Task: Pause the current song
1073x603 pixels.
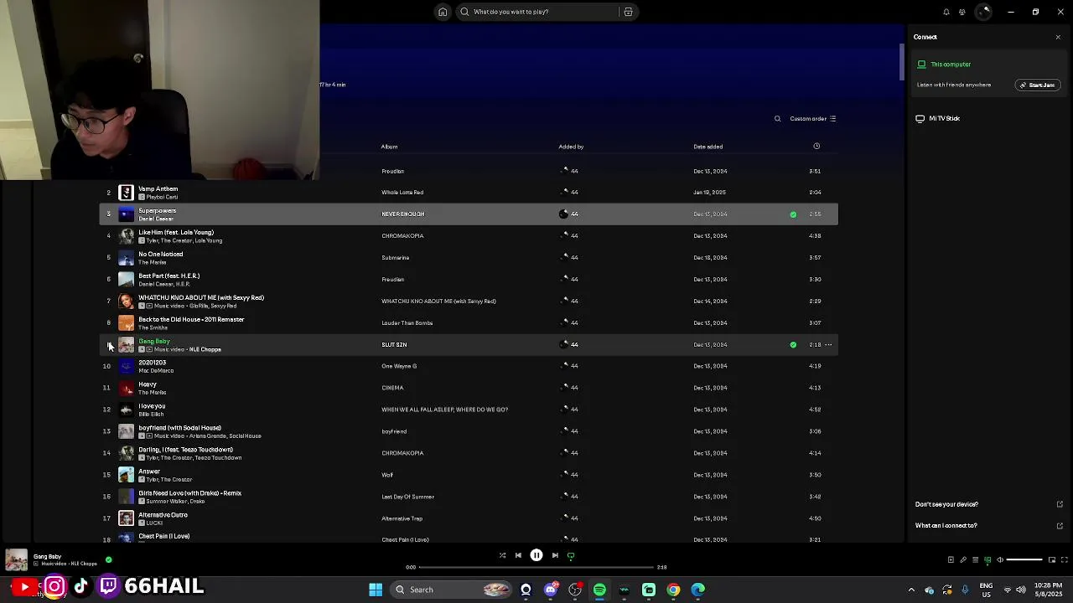Action: tap(536, 555)
